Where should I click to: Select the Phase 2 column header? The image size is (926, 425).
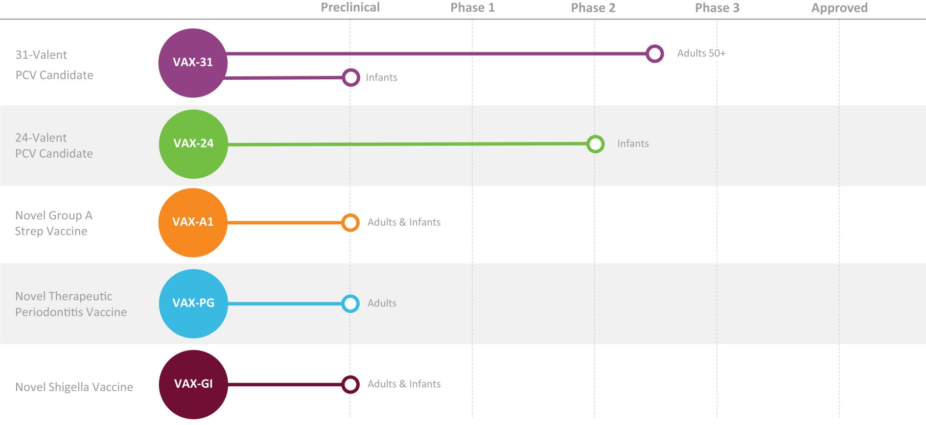(593, 8)
